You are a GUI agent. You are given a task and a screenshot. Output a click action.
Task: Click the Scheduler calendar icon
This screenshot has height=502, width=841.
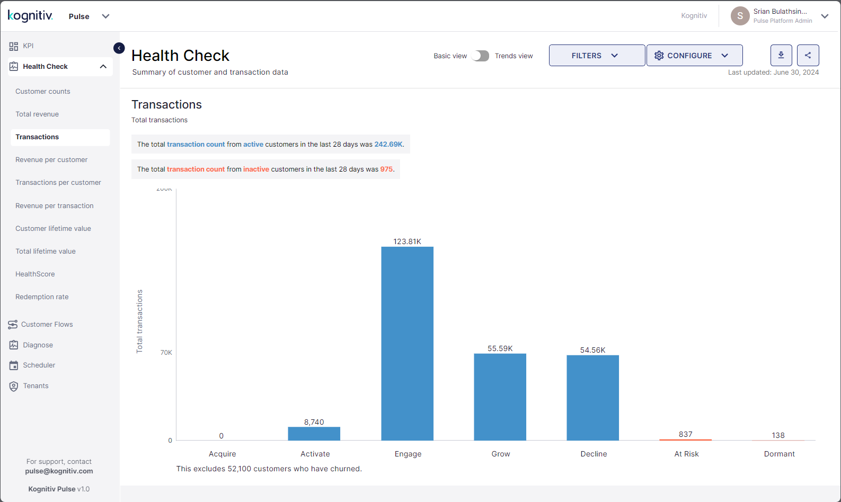14,365
